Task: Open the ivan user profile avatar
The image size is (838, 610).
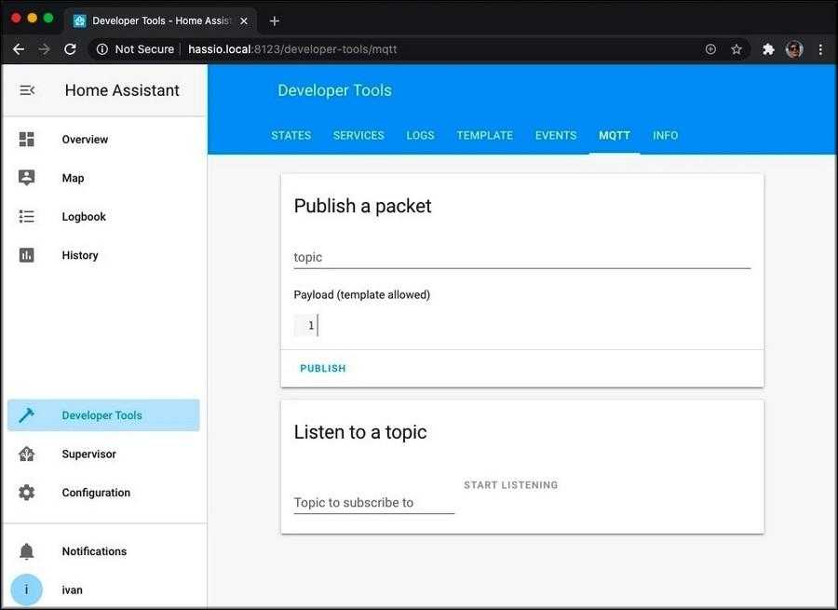Action: click(27, 590)
